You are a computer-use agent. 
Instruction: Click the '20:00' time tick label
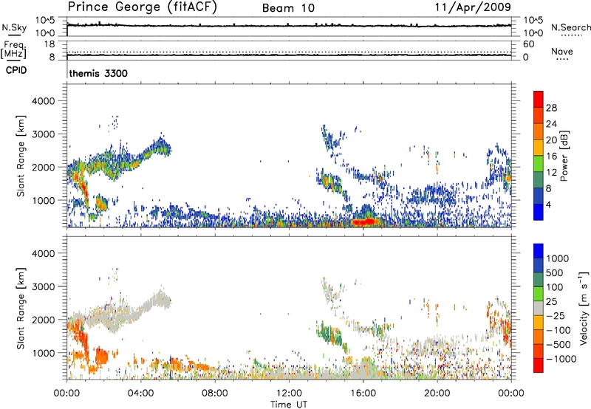(x=437, y=393)
